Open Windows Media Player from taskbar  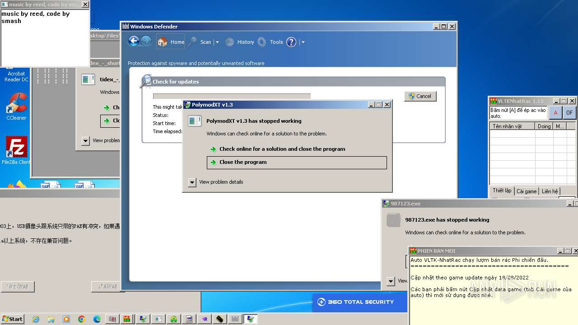pos(66,319)
